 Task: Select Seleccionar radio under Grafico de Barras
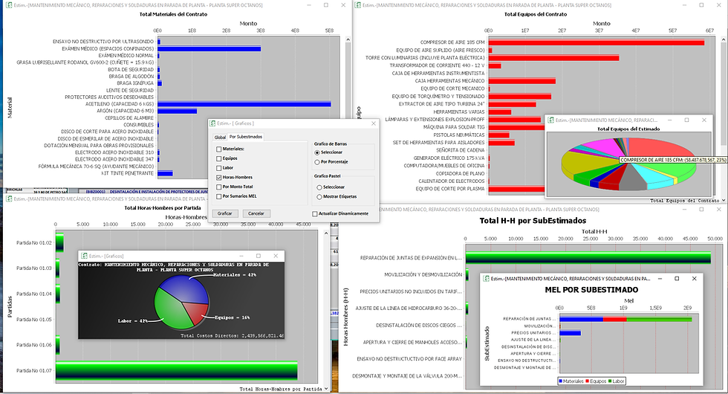pyautogui.click(x=317, y=152)
